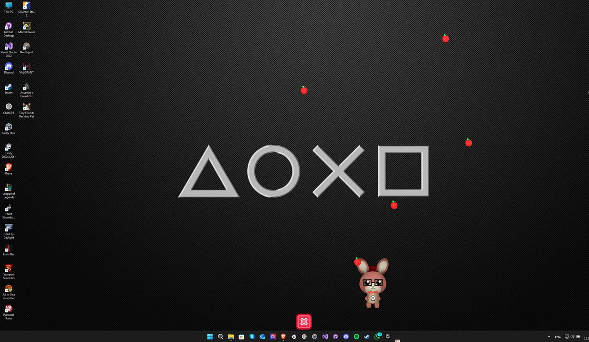Screen dimensions: 589x342
Task: Open the volume control in system tray
Action: coord(572,337)
